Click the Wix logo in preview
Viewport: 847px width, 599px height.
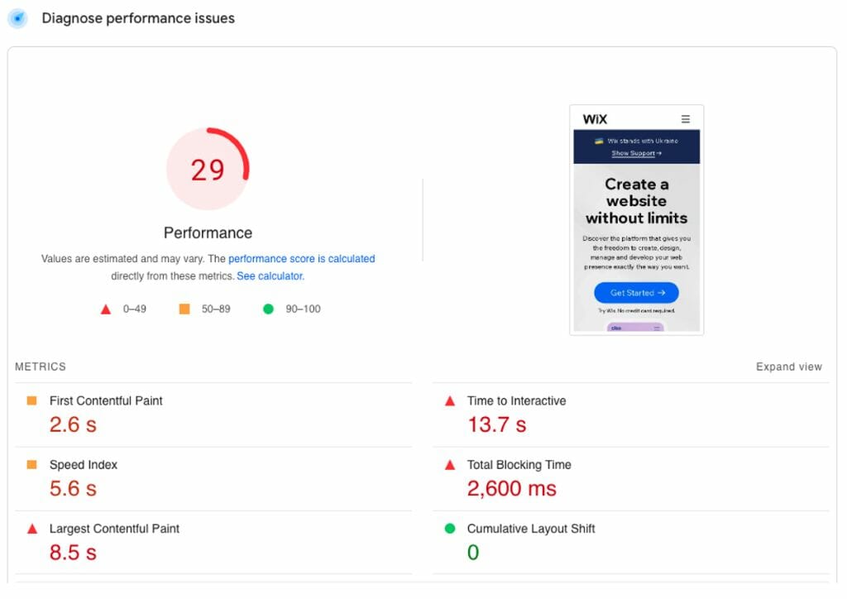[595, 119]
